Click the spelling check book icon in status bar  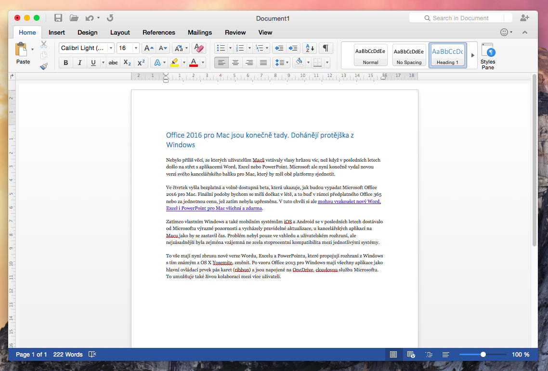(92, 354)
